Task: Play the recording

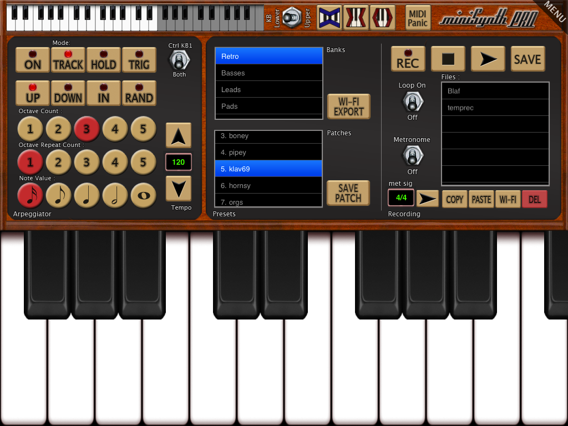Action: coord(488,59)
